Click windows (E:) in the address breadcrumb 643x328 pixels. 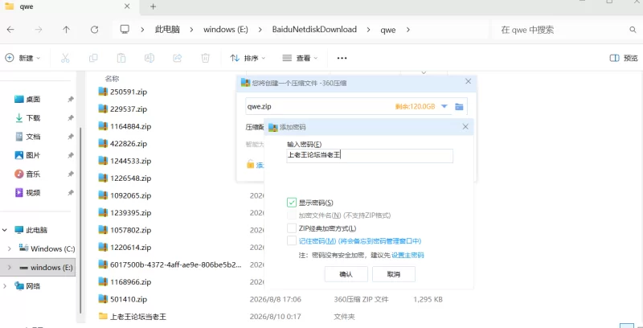(x=226, y=30)
